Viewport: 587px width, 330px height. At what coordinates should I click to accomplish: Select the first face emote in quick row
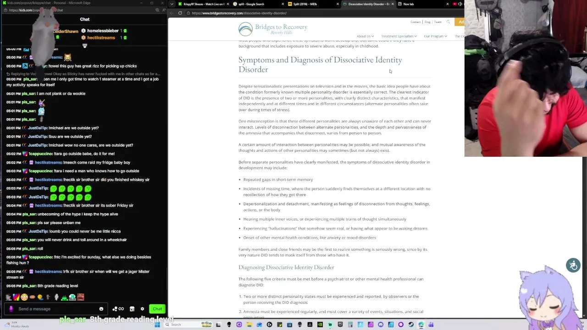click(8, 297)
